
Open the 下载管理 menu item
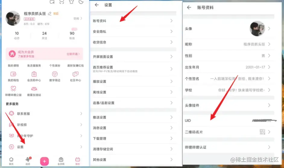click(x=133, y=138)
